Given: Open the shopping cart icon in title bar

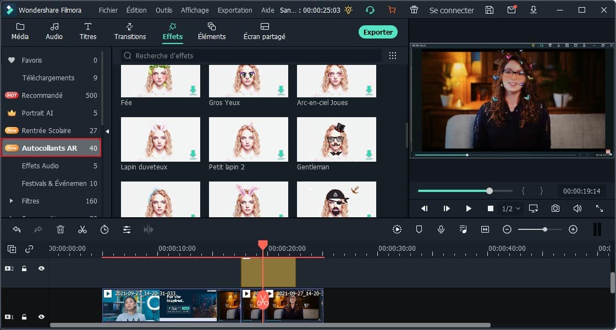Looking at the screenshot, I should (392, 10).
